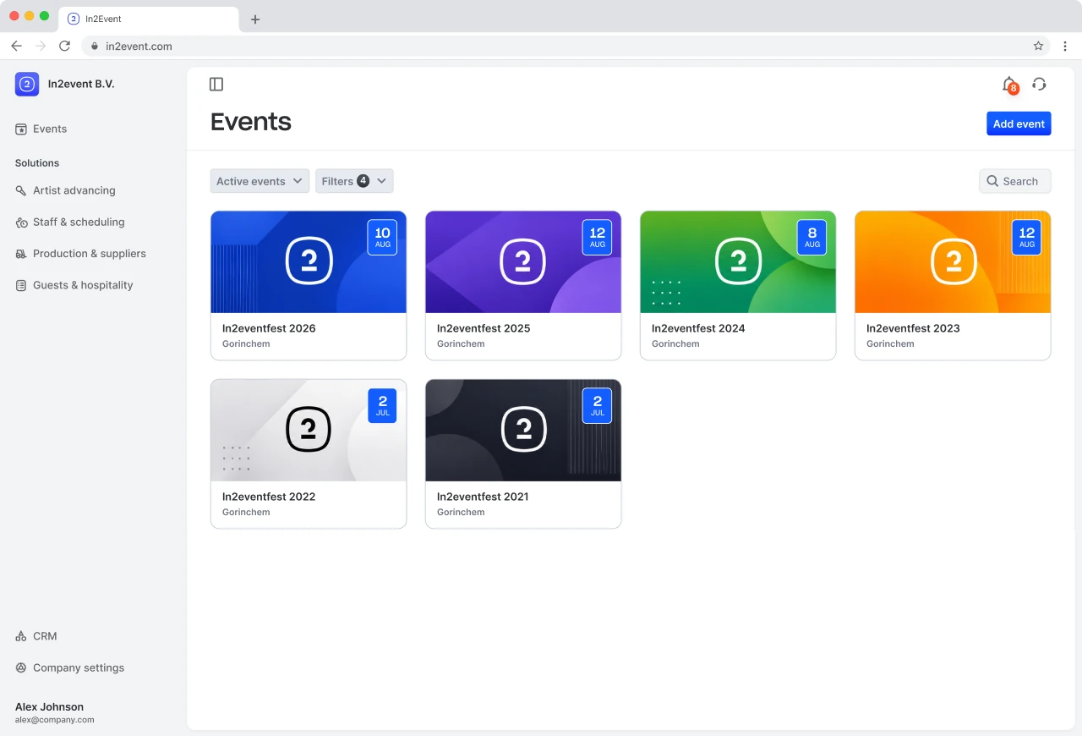Open the In2eventfest 2025 thumbnail
This screenshot has height=736, width=1082.
click(523, 262)
